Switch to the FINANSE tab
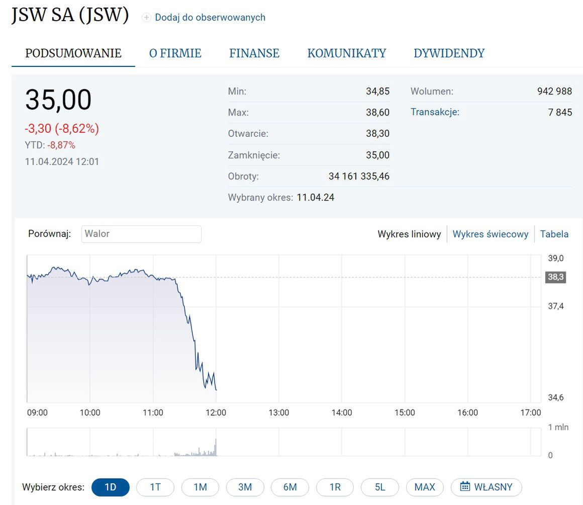This screenshot has height=505, width=583. pyautogui.click(x=254, y=53)
